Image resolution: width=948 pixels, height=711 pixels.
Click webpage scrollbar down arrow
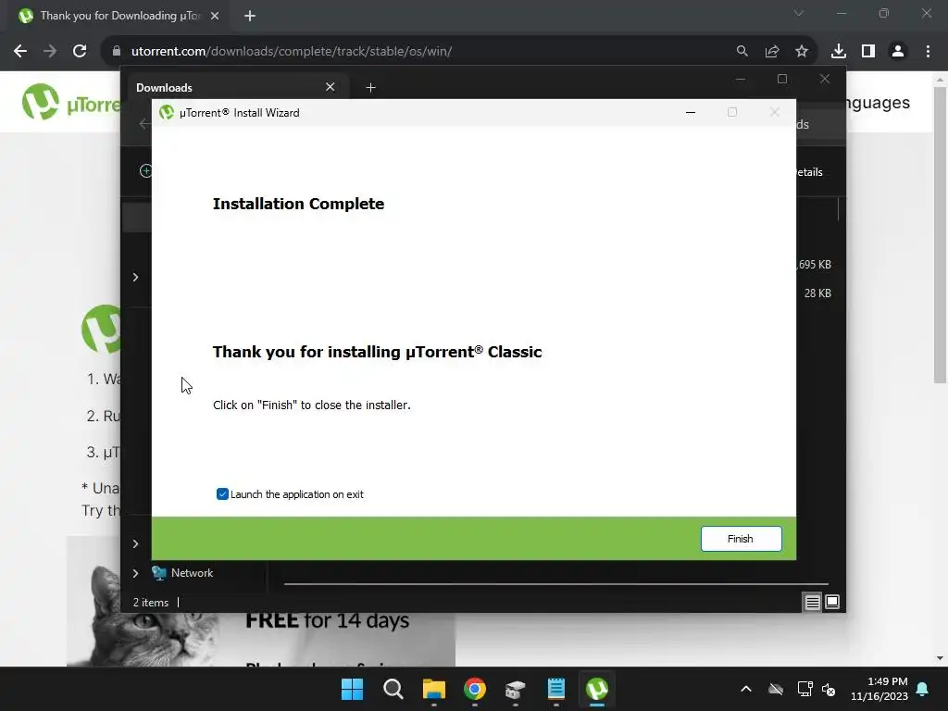pos(940,658)
